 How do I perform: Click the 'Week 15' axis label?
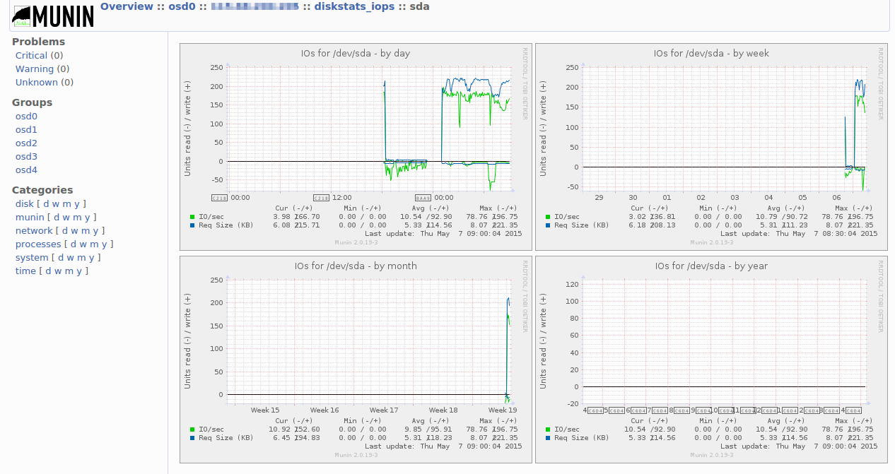(x=265, y=410)
